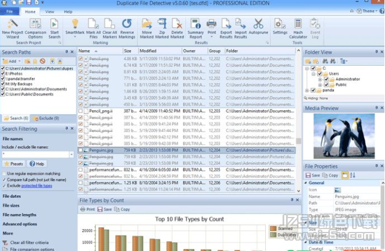Screen dimensions: 385x251
Task: Open include/exclude file names dropdown
Action: tap(71, 155)
